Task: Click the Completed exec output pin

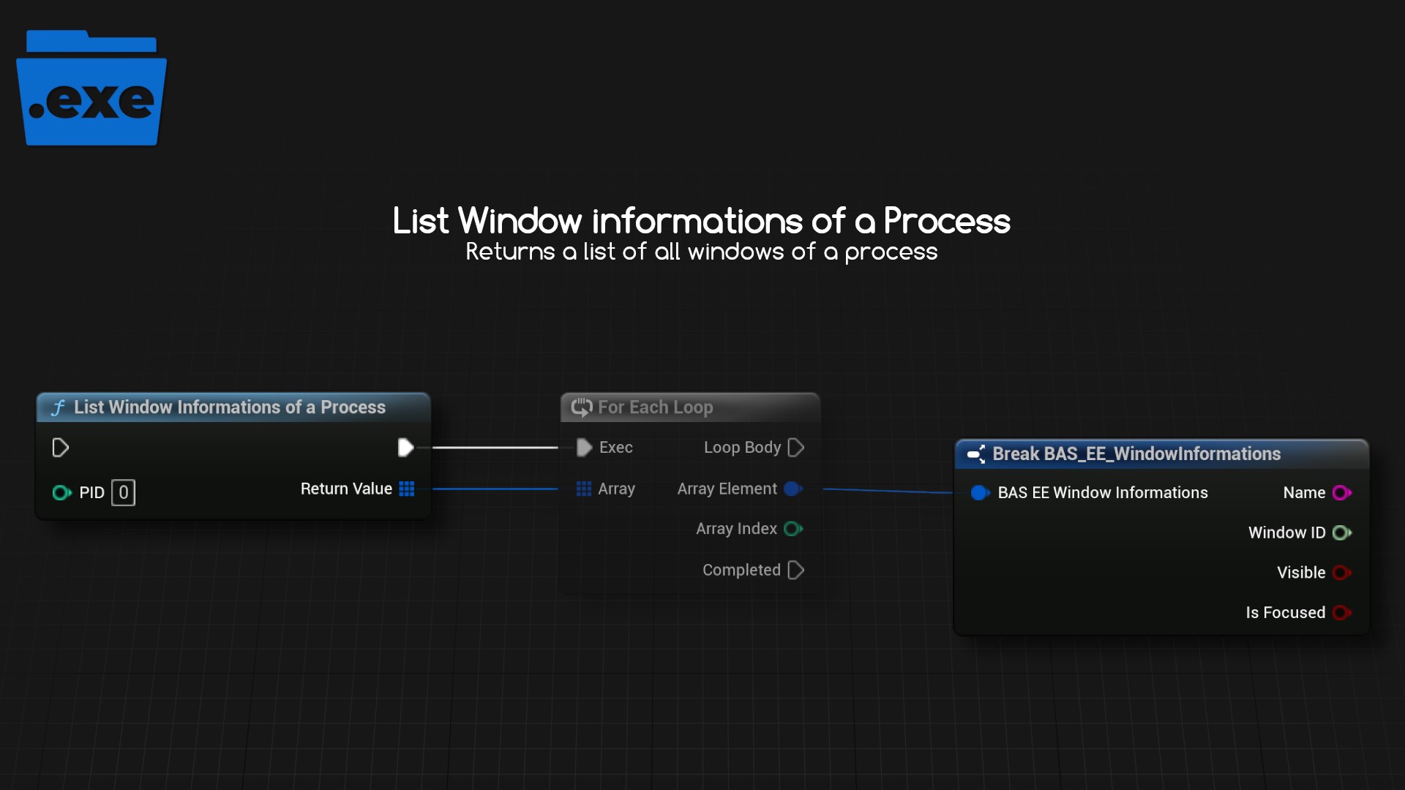Action: [796, 570]
